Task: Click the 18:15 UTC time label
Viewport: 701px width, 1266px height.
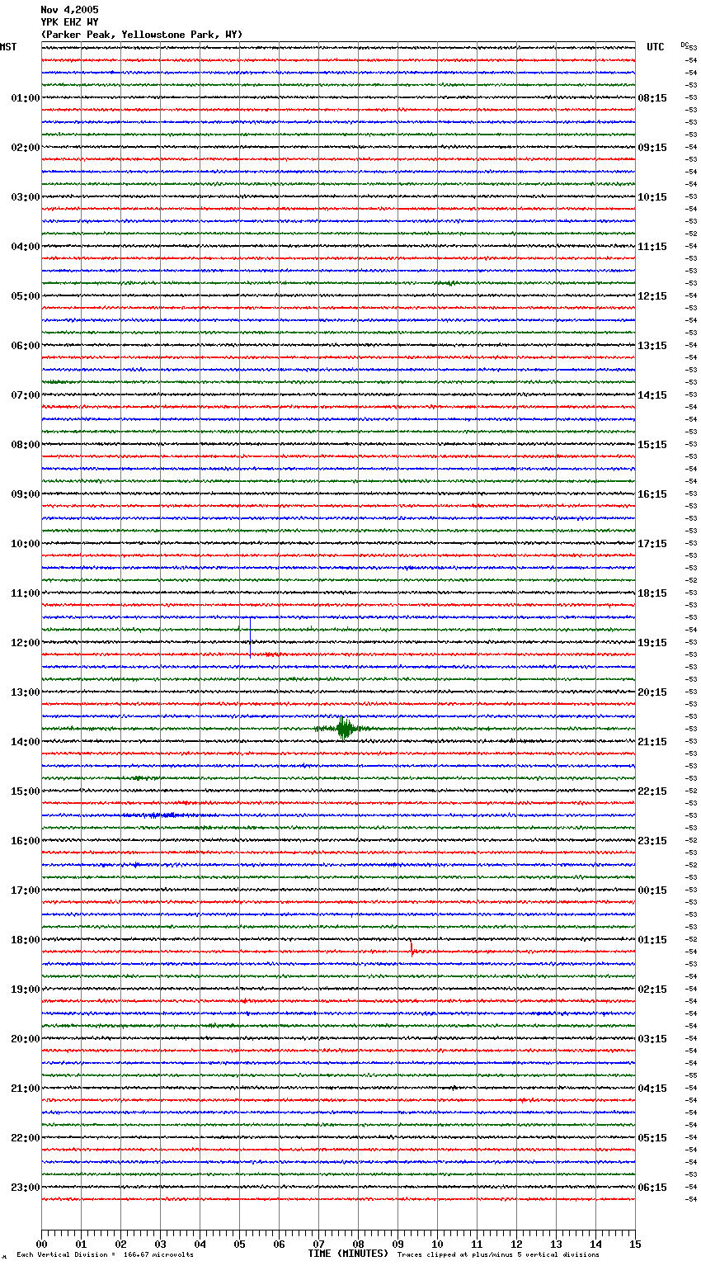Action: 652,593
